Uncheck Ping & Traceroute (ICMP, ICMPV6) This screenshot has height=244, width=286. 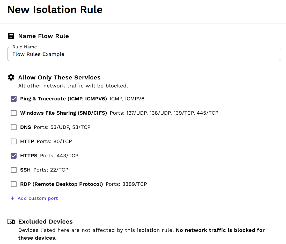(x=13, y=99)
